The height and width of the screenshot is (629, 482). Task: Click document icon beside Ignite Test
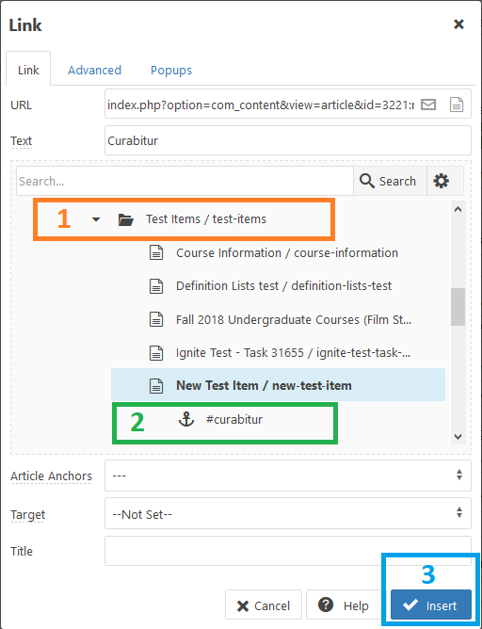[x=156, y=353]
